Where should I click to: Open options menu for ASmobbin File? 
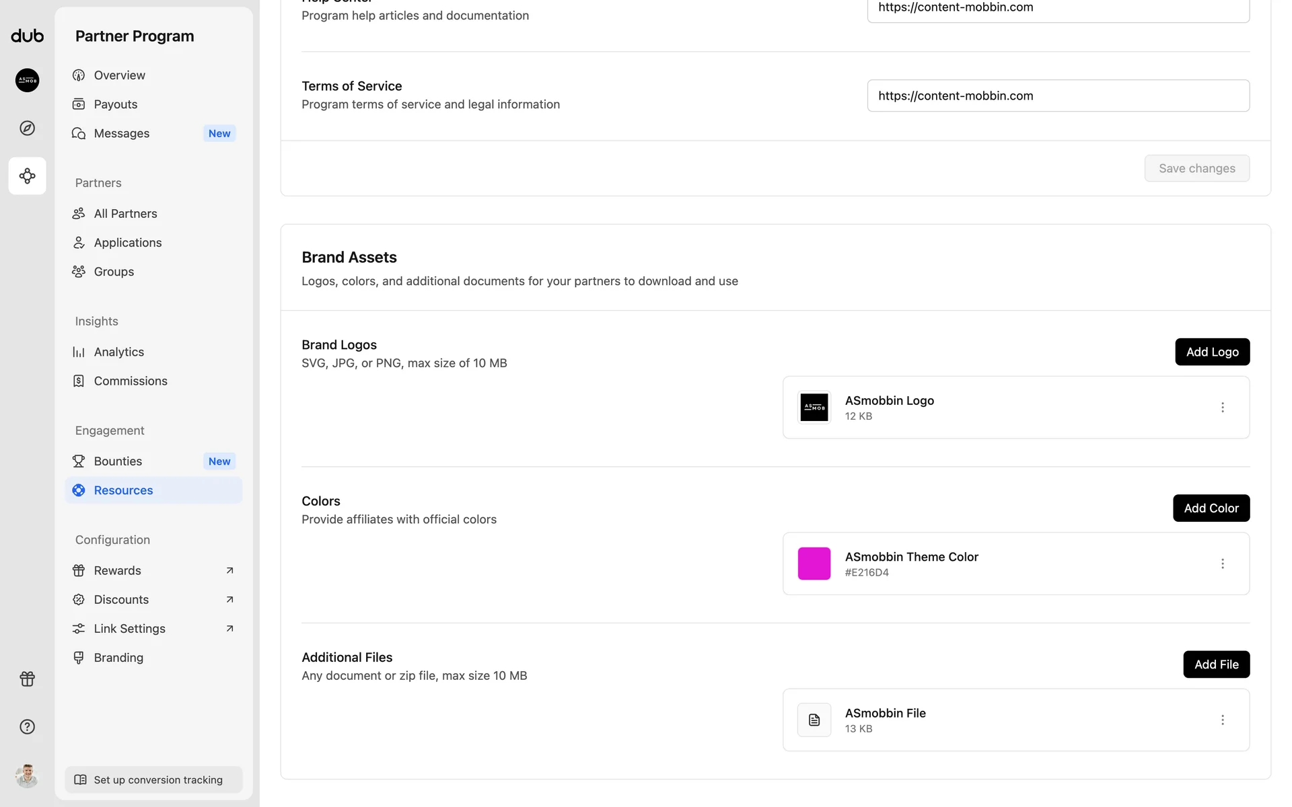[1222, 720]
